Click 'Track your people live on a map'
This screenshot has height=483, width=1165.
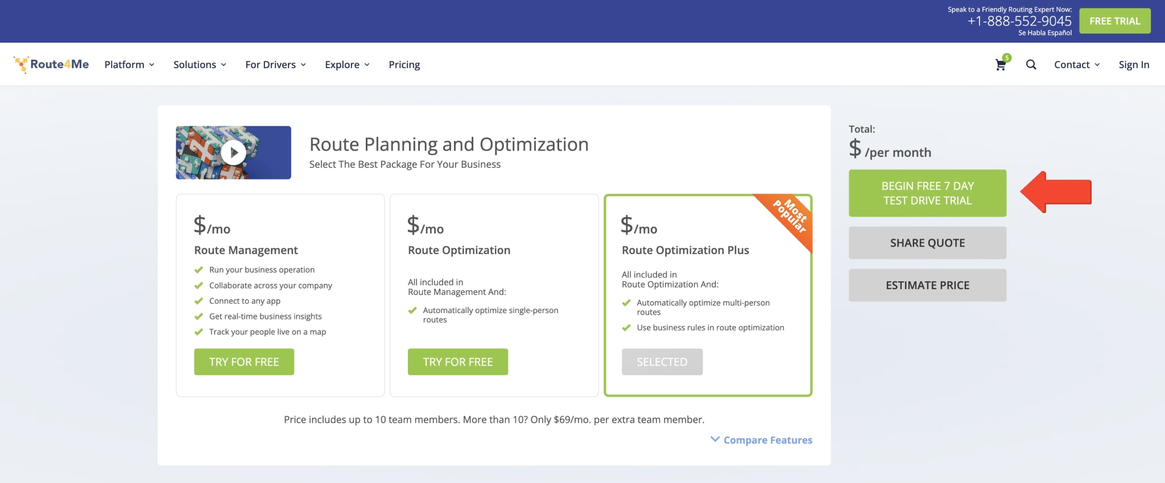point(267,332)
